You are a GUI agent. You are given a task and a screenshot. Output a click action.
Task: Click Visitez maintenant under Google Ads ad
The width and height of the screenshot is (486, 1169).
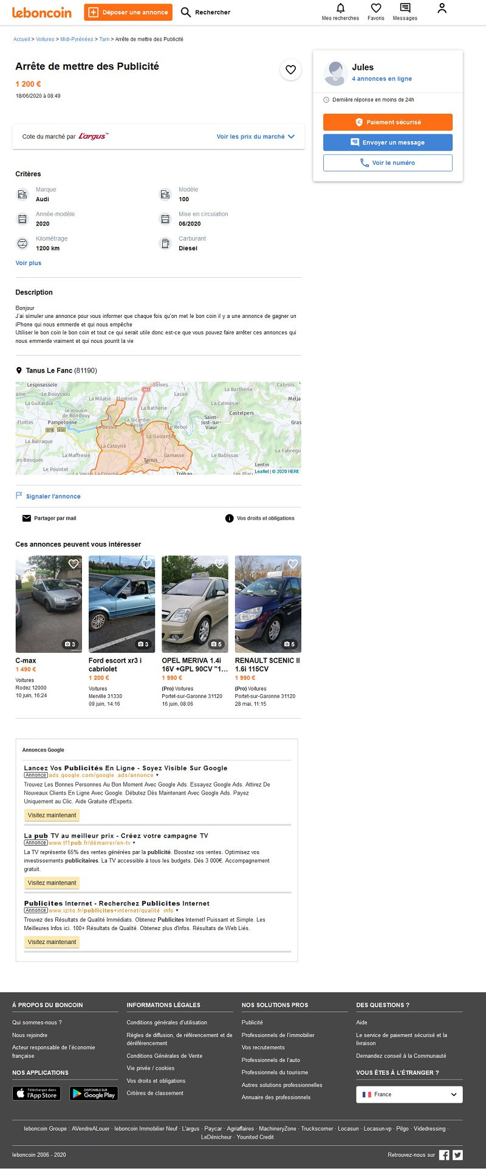52,815
